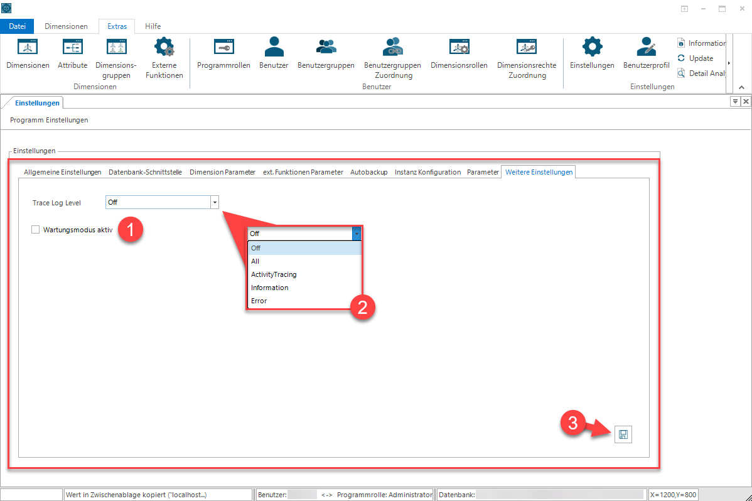
Task: Click the Detail Analyse ribbon entry
Action: click(701, 73)
